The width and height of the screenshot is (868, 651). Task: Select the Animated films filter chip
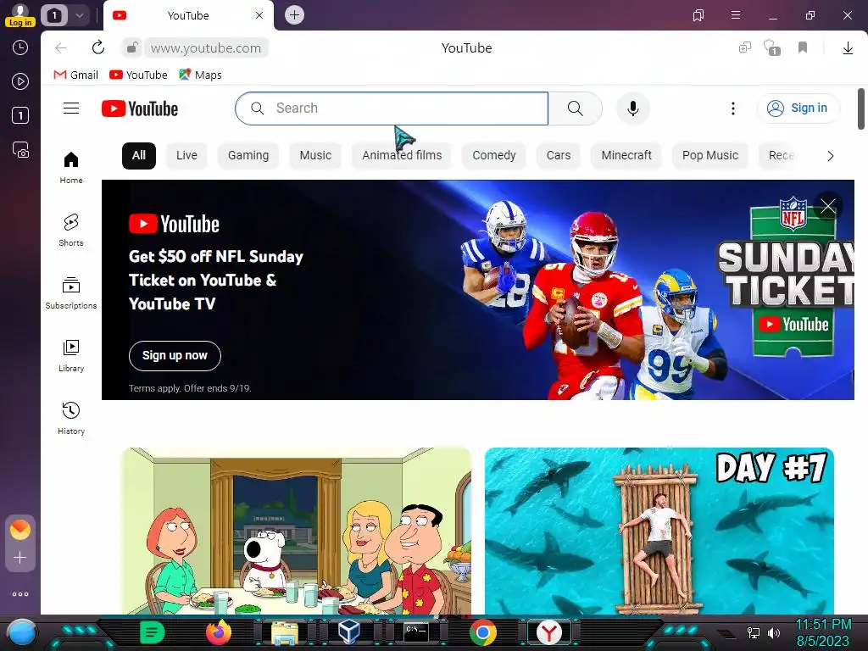tap(402, 156)
